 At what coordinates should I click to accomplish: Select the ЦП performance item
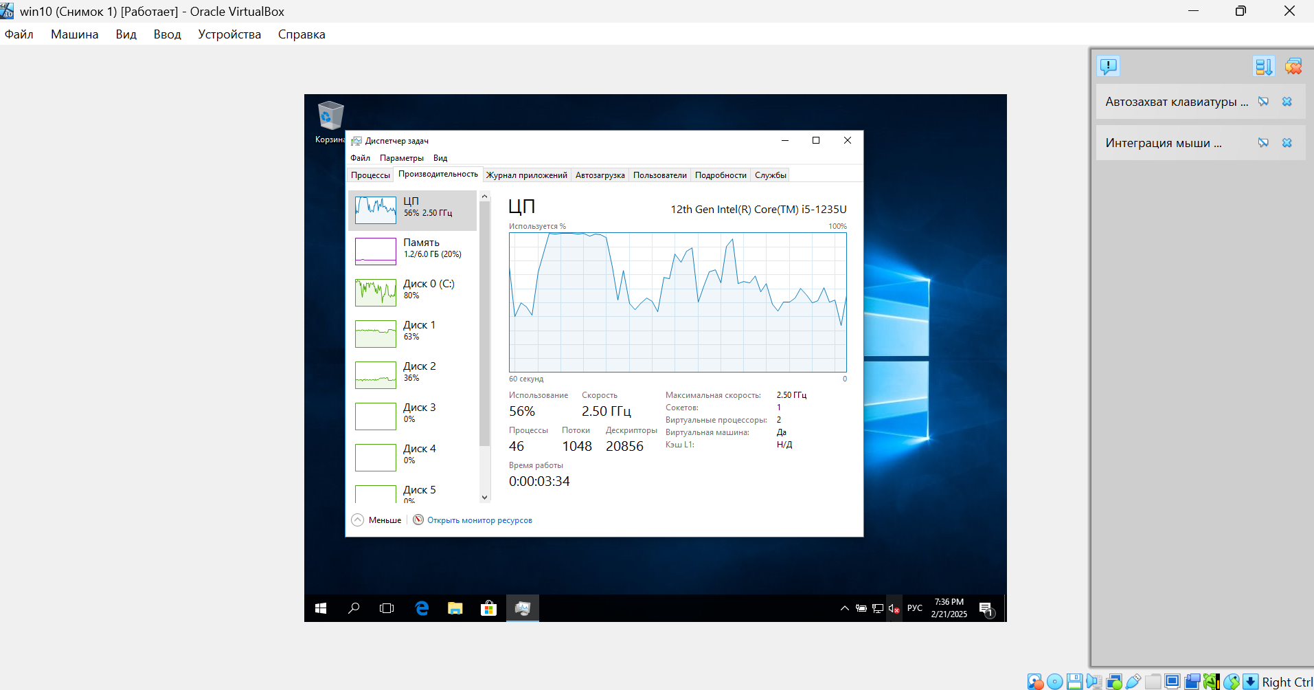point(413,210)
